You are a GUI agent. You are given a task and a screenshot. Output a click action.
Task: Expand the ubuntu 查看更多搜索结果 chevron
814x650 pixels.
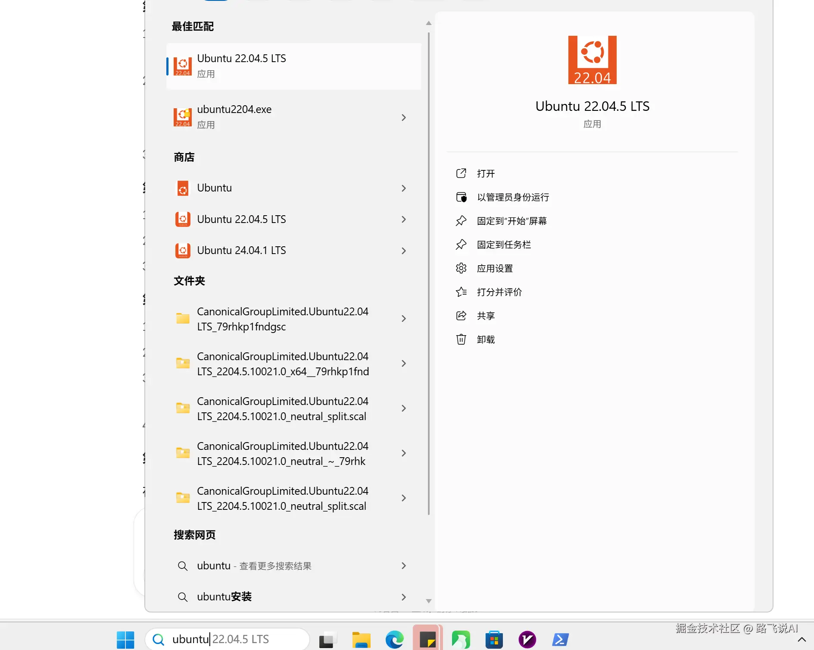click(404, 565)
